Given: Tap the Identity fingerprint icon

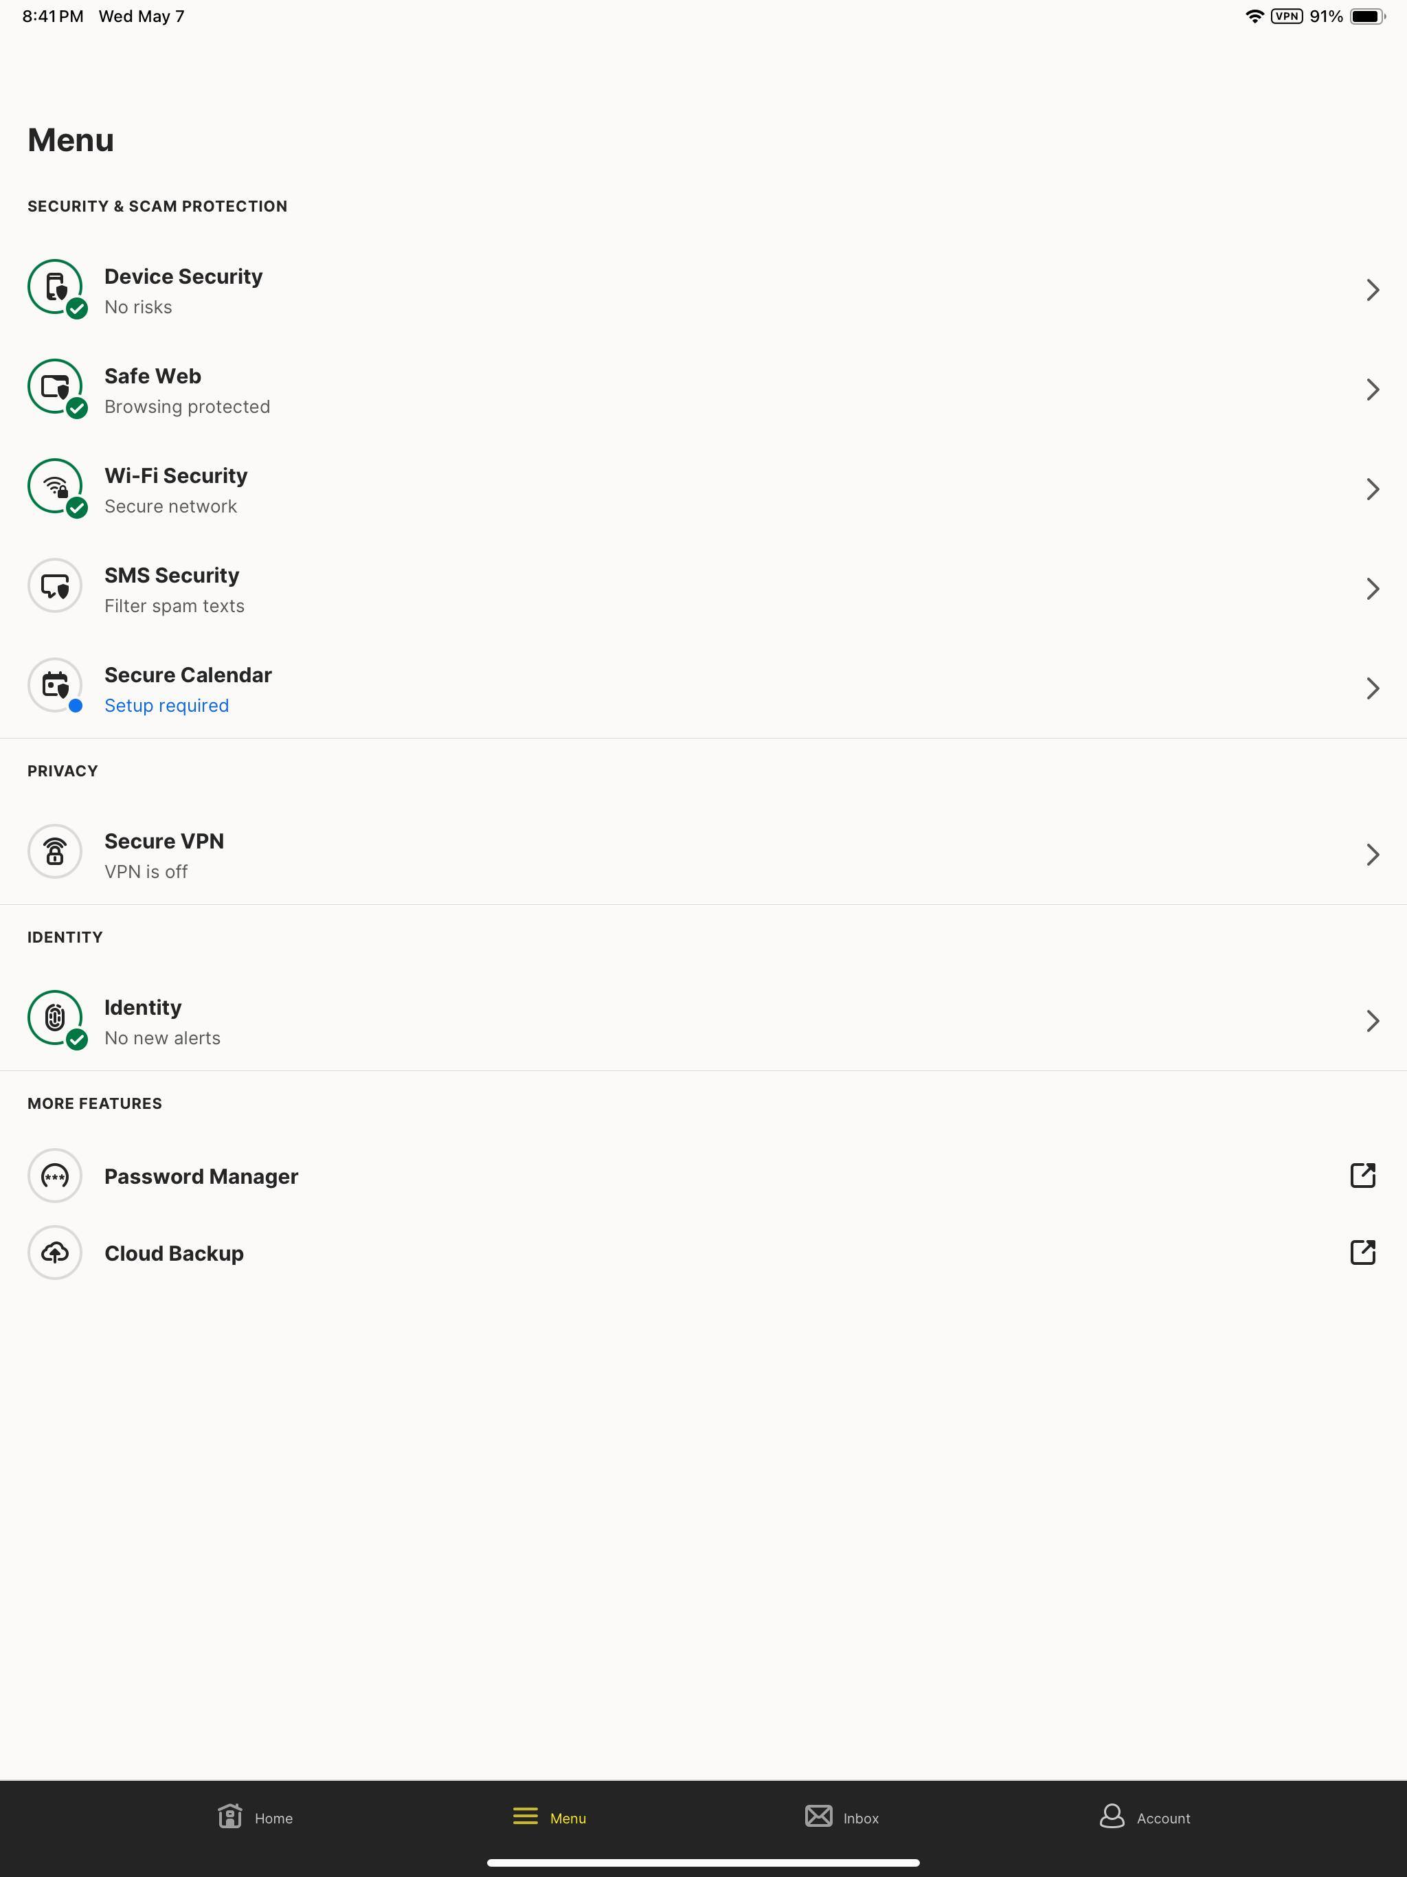Looking at the screenshot, I should tap(55, 1018).
